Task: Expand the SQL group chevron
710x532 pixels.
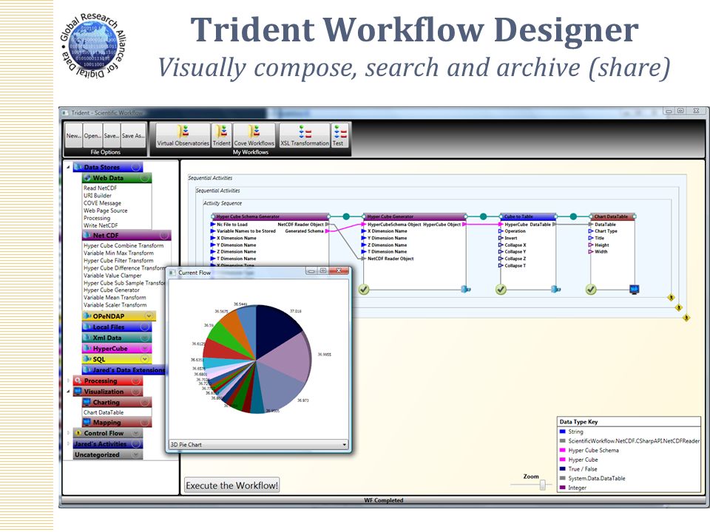Action: 144,359
